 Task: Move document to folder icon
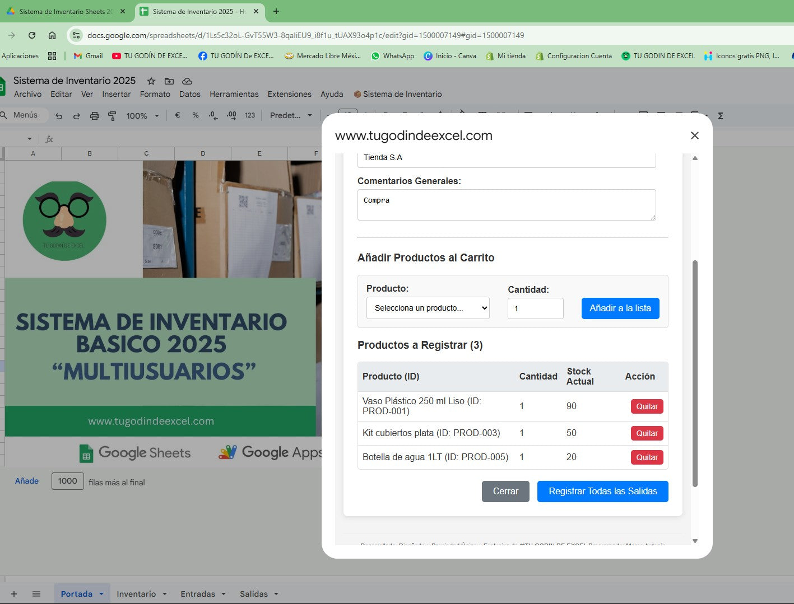[169, 81]
